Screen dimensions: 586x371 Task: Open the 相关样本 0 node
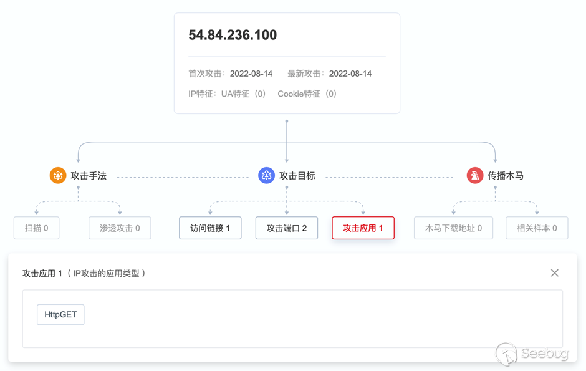point(537,228)
